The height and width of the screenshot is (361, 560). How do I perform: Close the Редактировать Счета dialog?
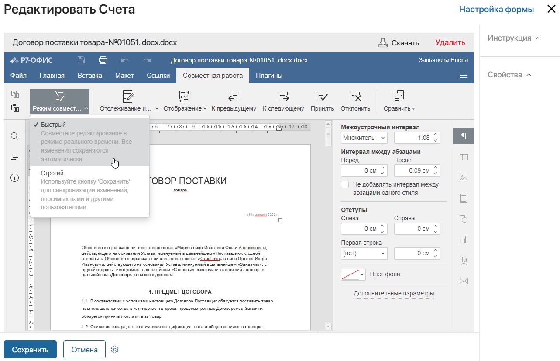tap(551, 9)
